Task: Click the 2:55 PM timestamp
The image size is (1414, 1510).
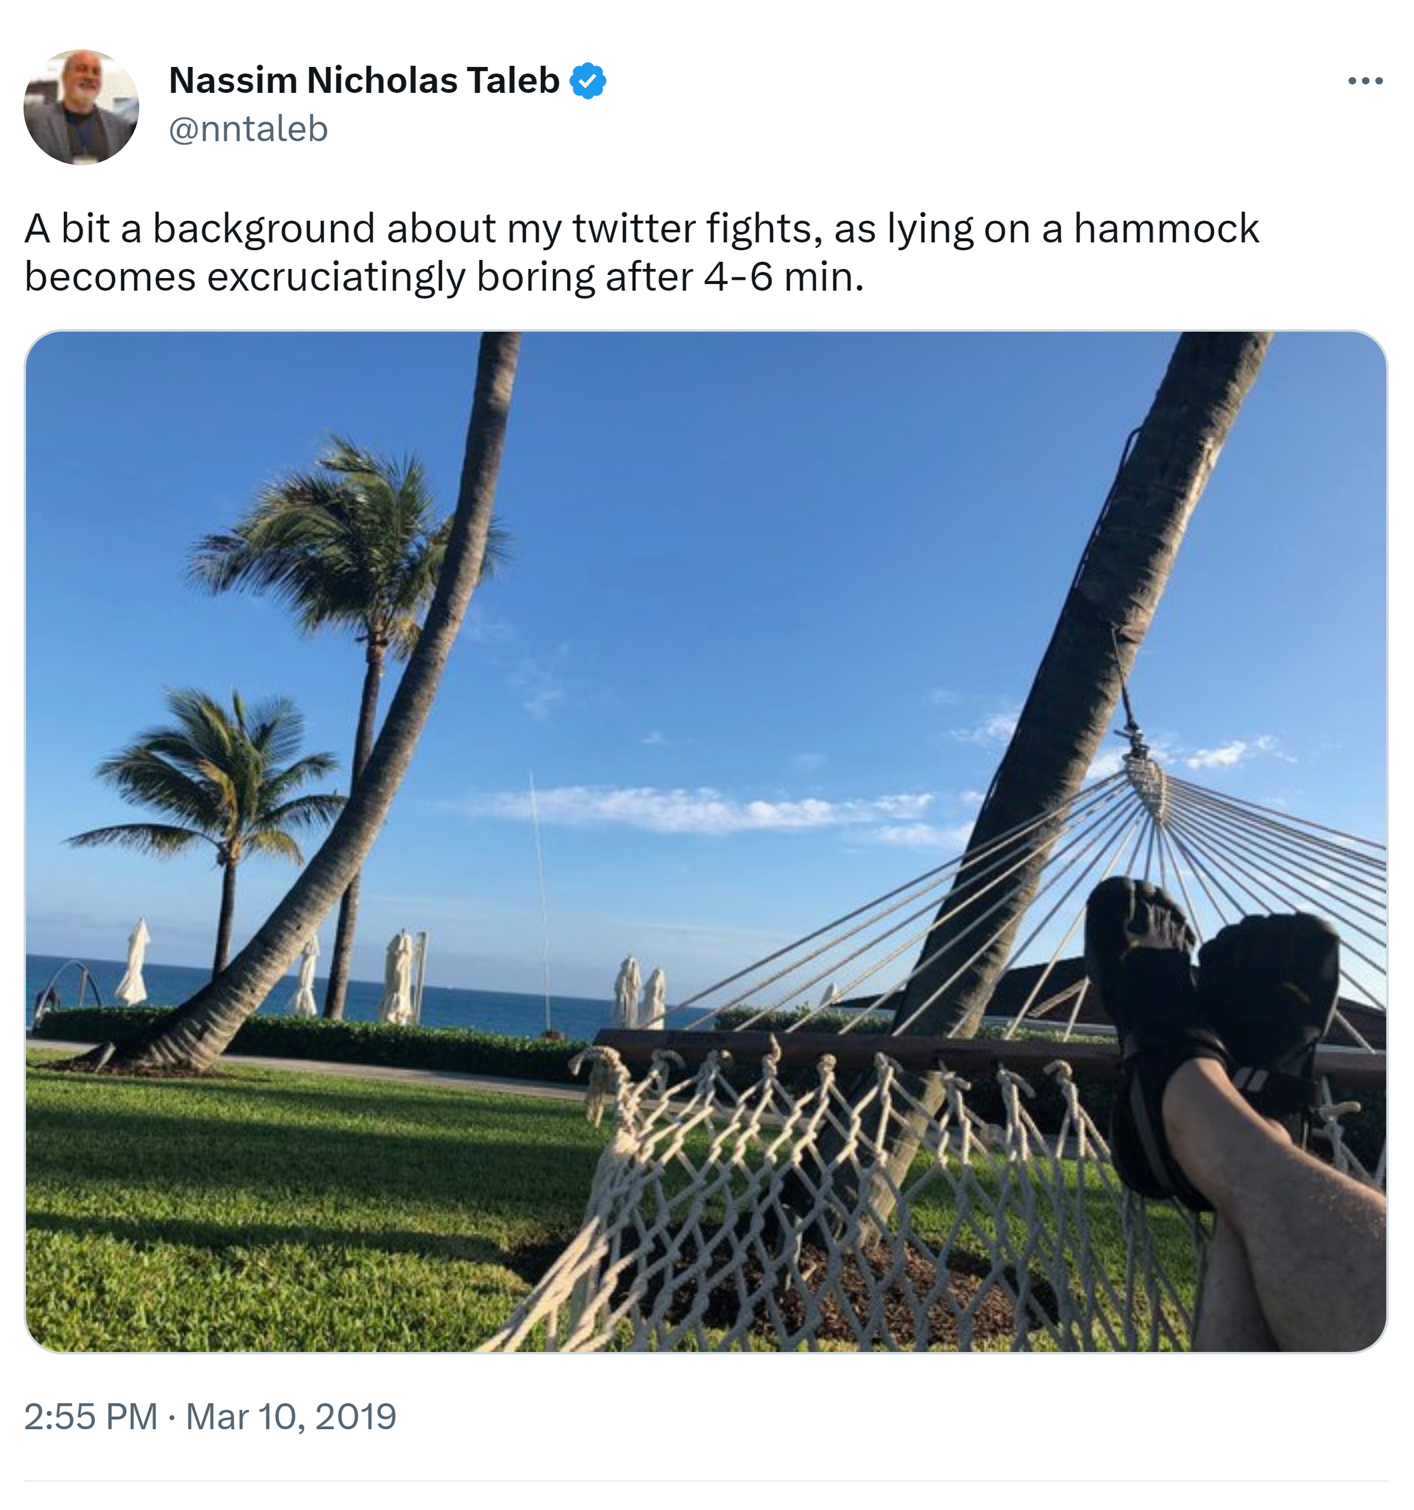Action: pyautogui.click(x=90, y=1417)
